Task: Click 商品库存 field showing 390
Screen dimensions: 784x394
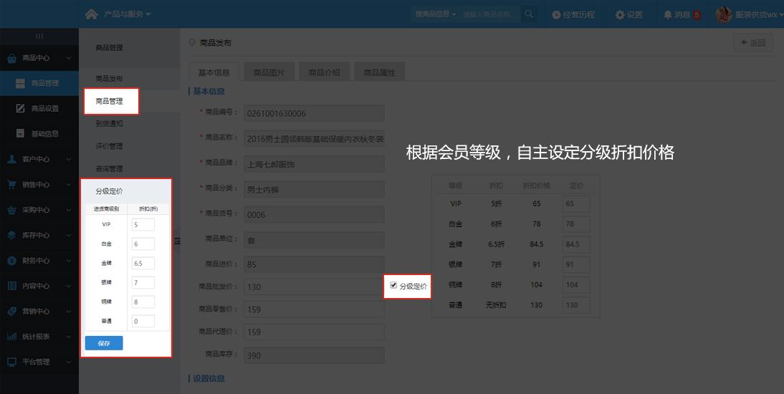Action: pyautogui.click(x=314, y=355)
